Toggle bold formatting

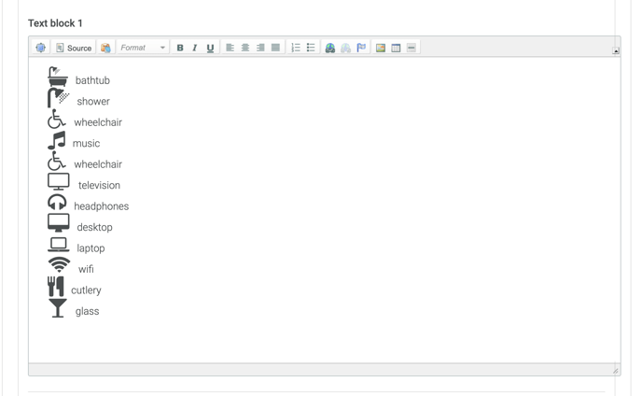pyautogui.click(x=180, y=48)
